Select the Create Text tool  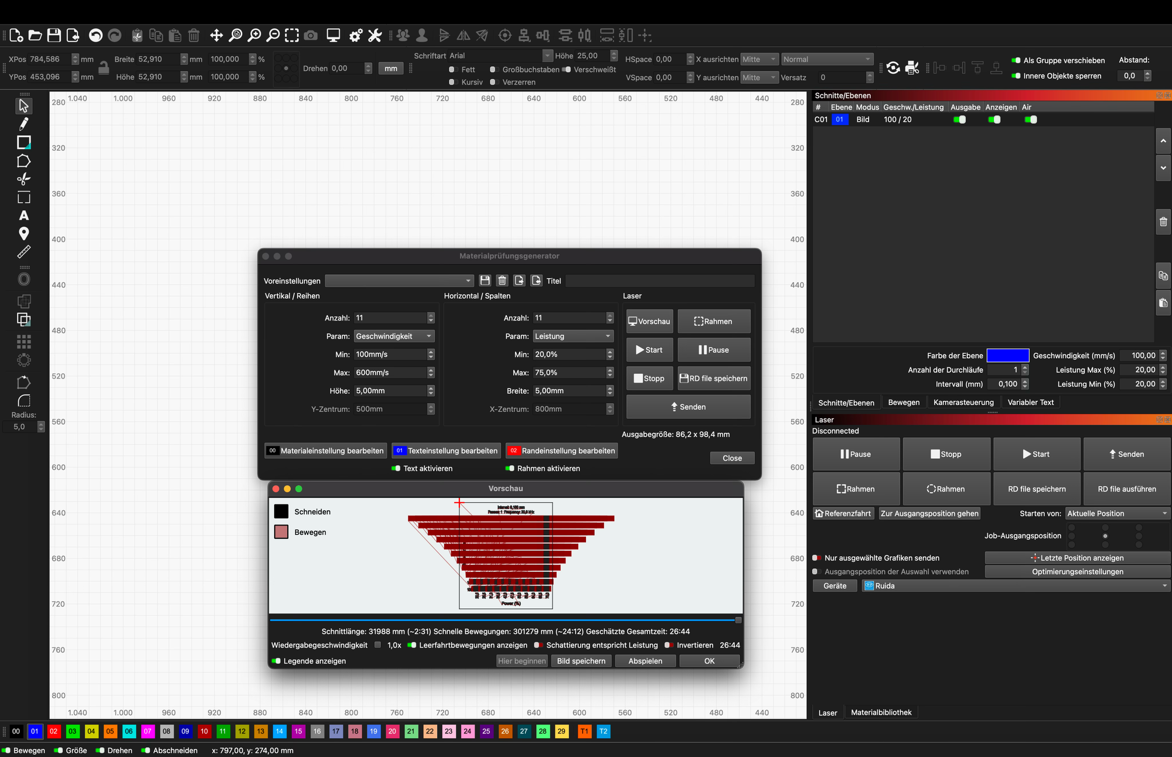[23, 216]
